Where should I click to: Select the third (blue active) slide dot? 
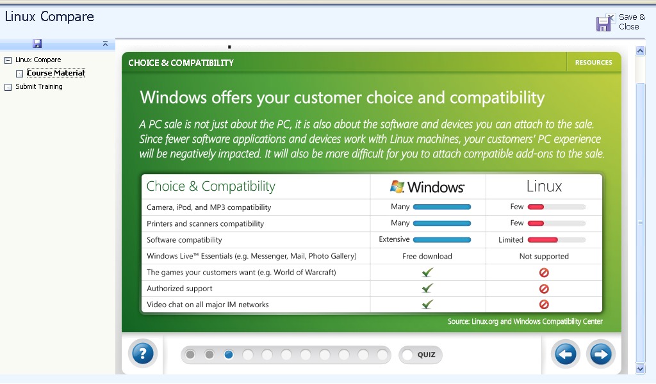coord(229,355)
